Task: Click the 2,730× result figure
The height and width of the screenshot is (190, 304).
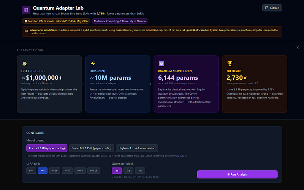Action: (x=237, y=78)
